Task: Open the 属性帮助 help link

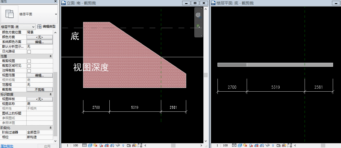Action: click(x=7, y=146)
